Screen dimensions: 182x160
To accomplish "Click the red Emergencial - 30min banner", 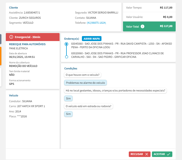I will (33, 37).
